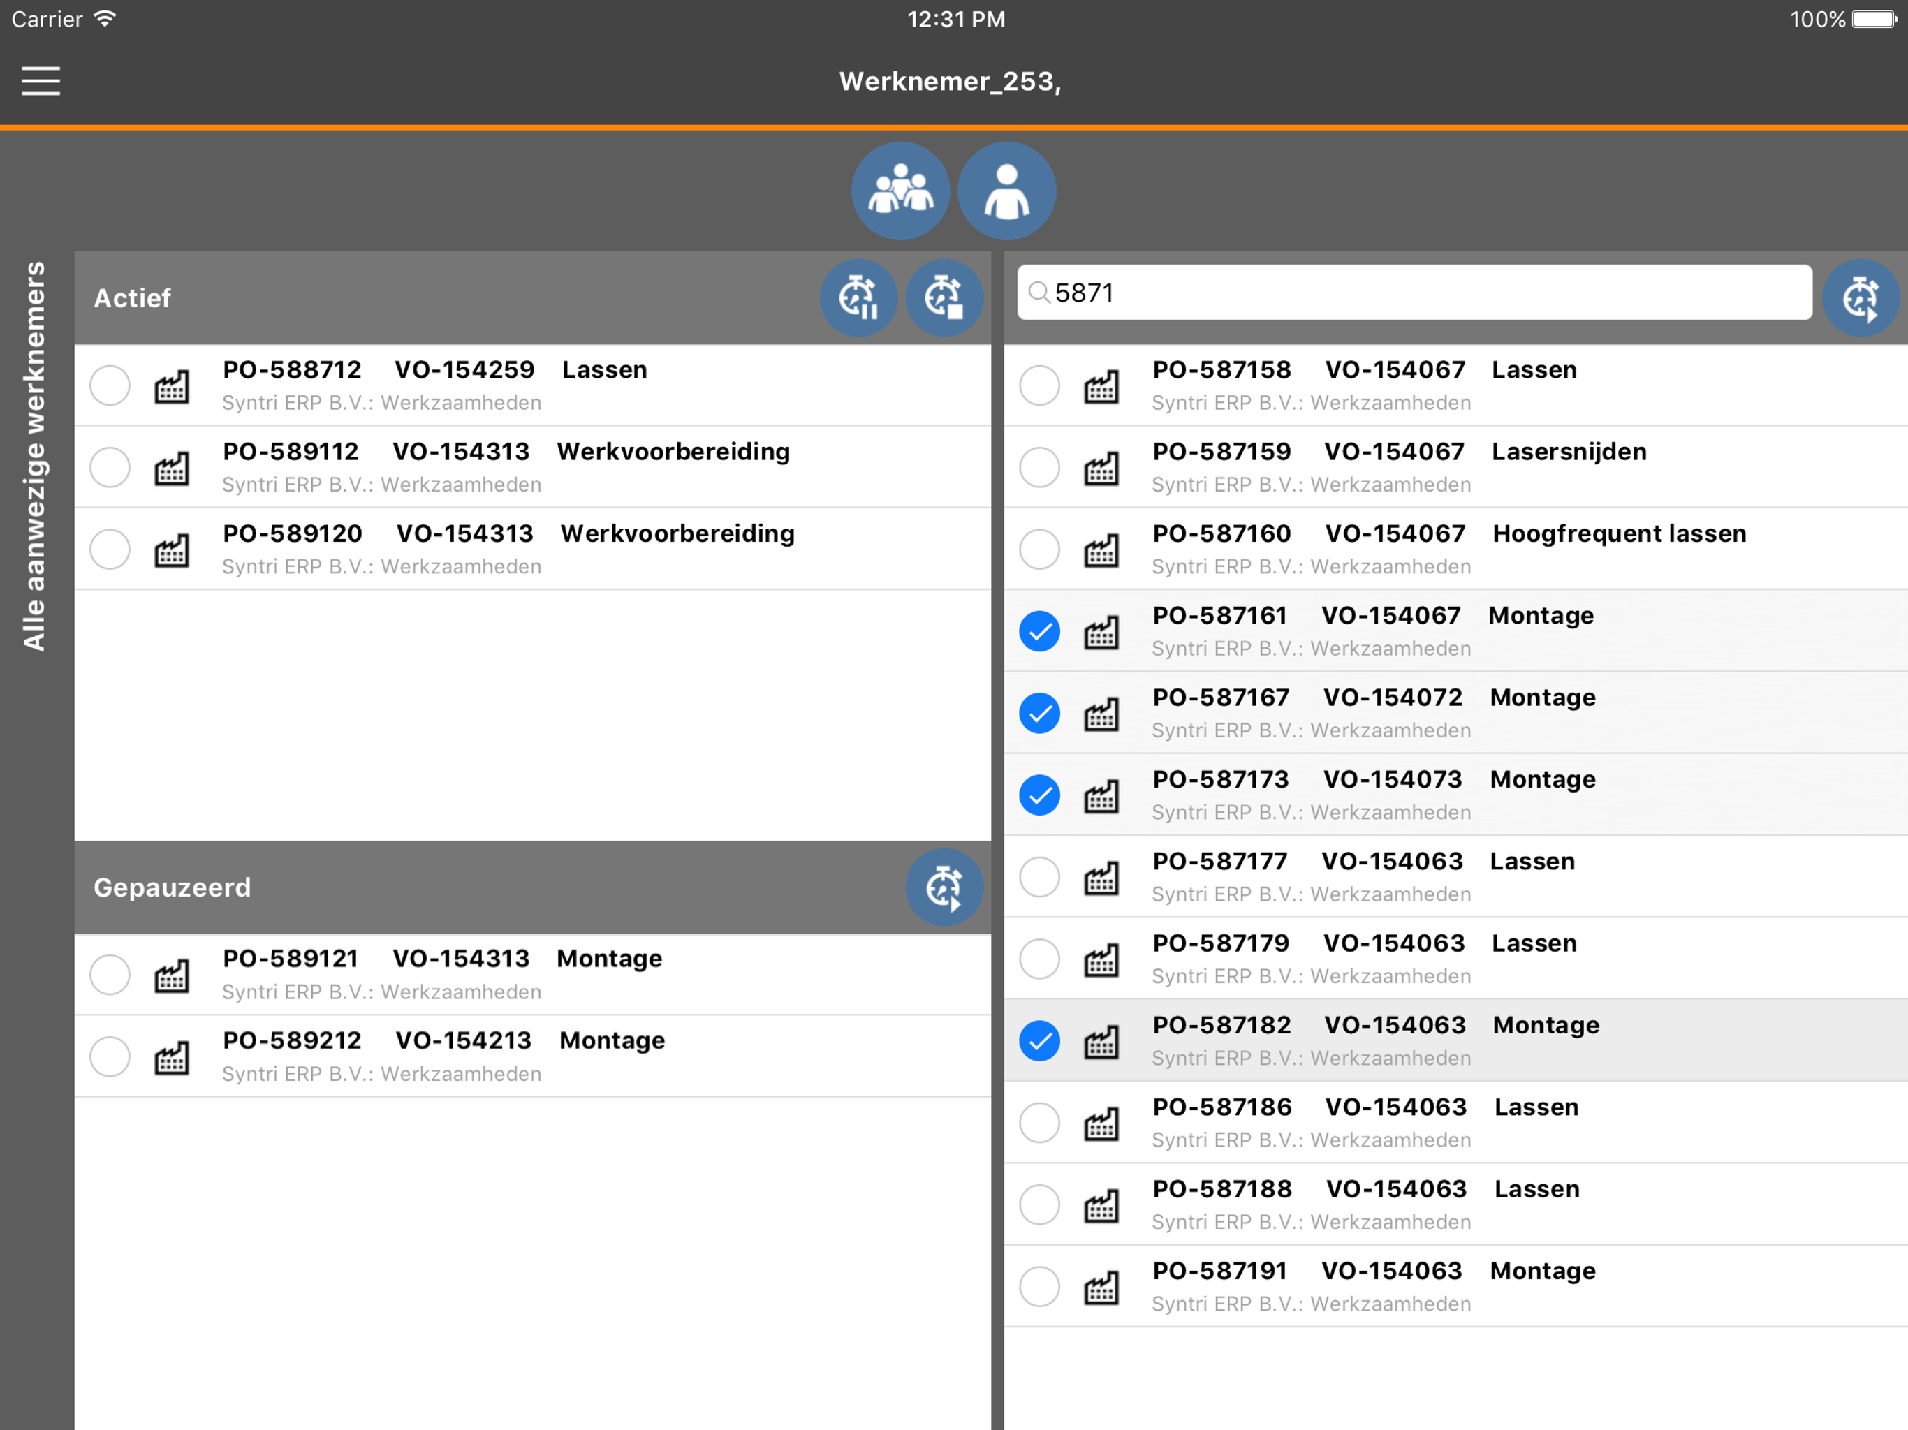This screenshot has height=1430, width=1908.
Task: Select radio for PO-589120 Werkvoorbereiding
Action: pos(110,550)
